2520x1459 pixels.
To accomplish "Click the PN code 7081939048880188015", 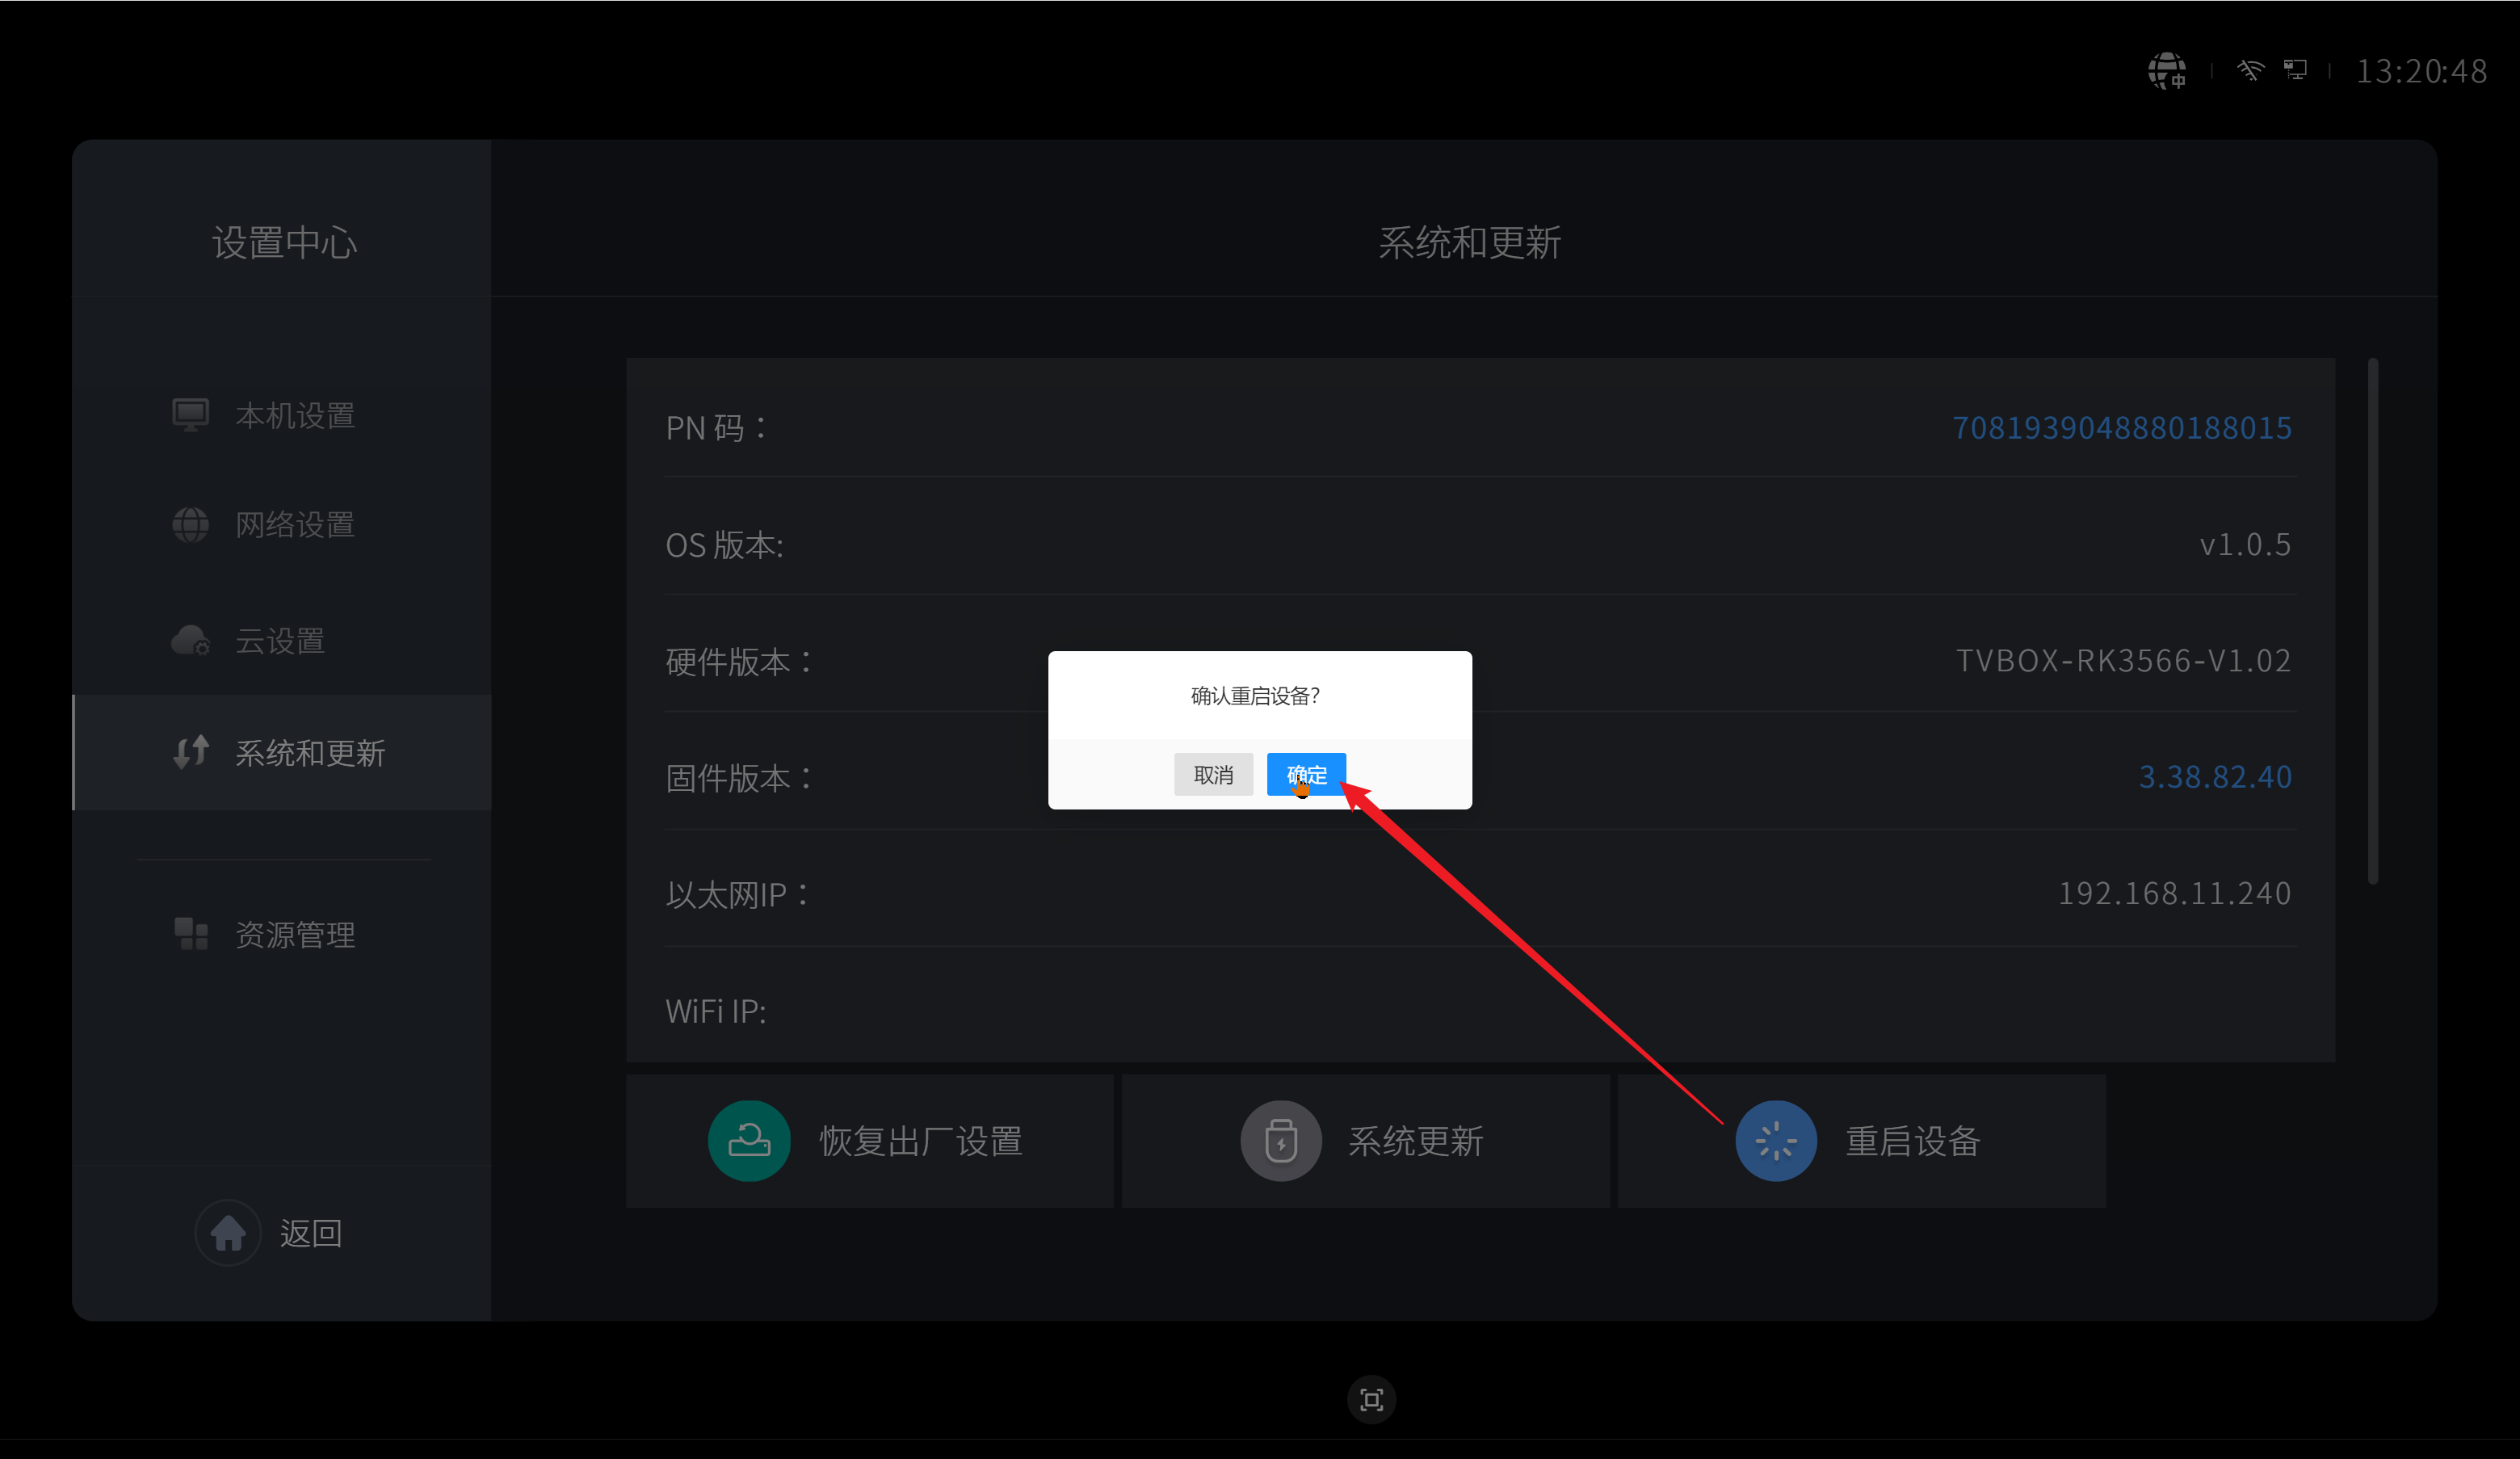I will (x=2122, y=428).
